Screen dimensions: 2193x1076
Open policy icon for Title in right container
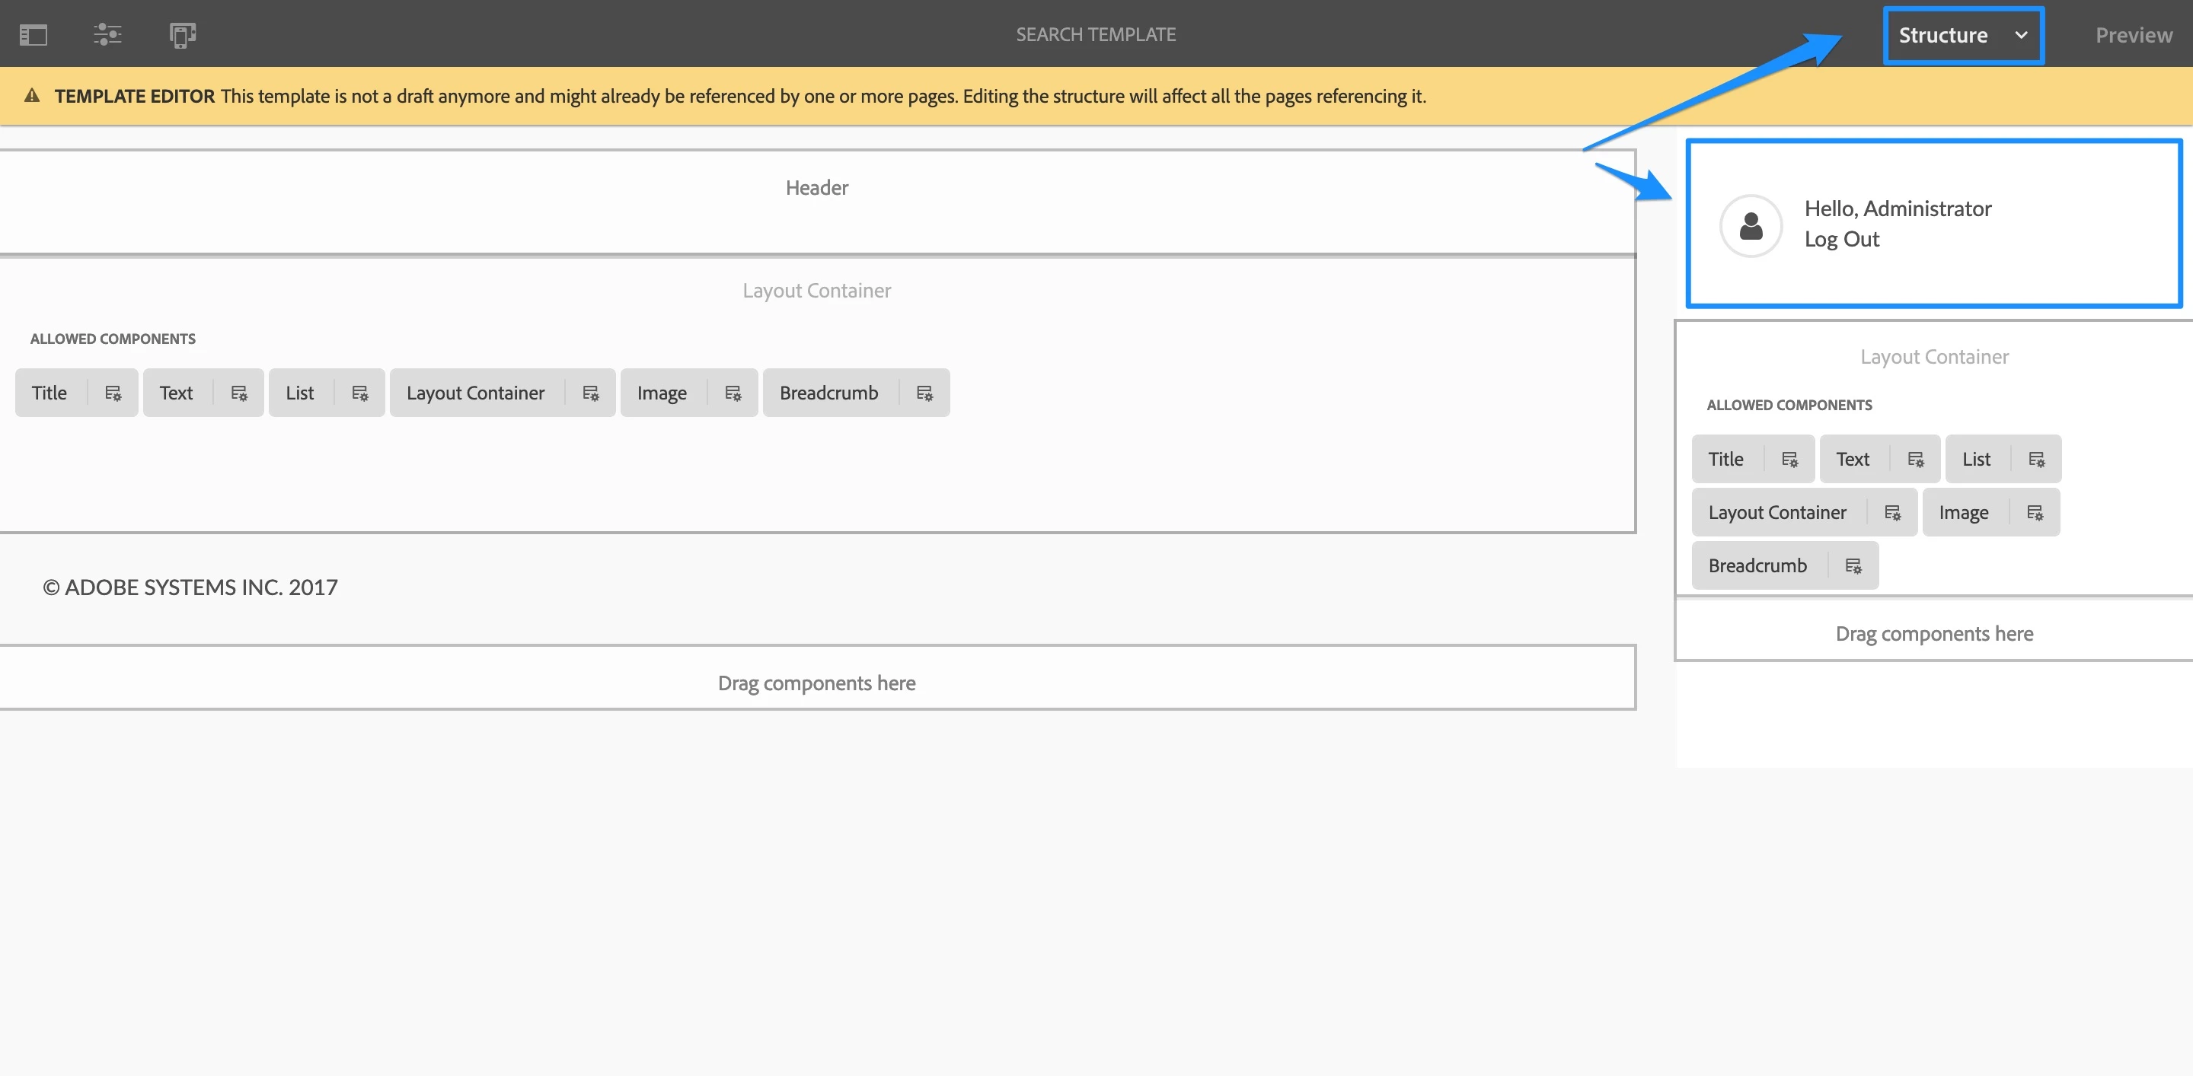pos(1789,460)
